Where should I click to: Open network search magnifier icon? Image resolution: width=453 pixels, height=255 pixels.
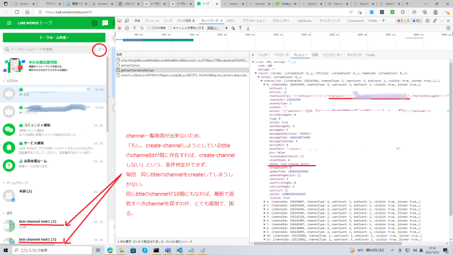[142, 28]
